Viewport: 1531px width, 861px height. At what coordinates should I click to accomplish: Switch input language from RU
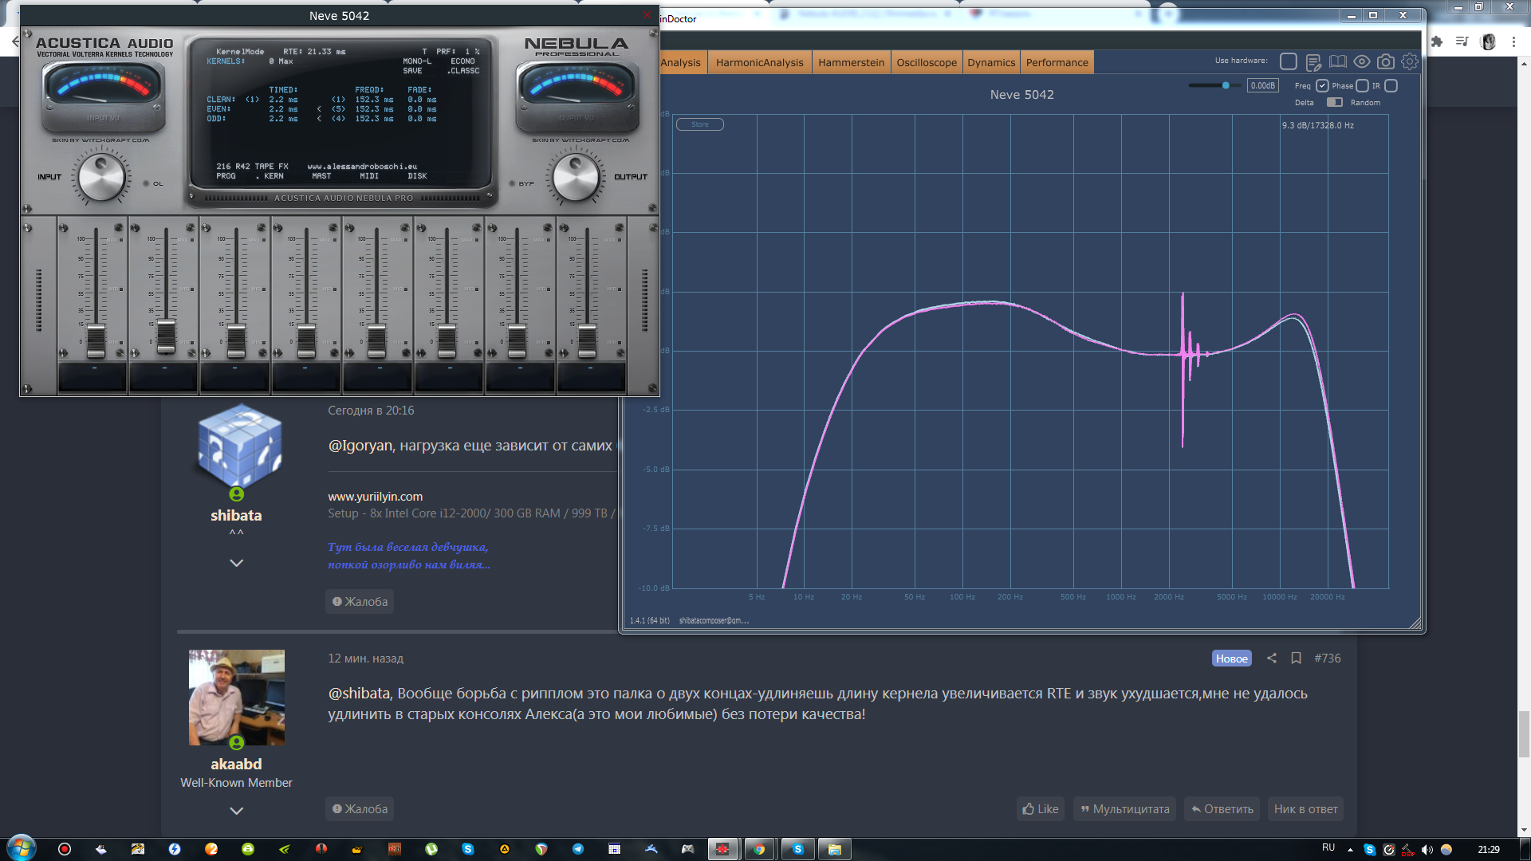coord(1328,847)
